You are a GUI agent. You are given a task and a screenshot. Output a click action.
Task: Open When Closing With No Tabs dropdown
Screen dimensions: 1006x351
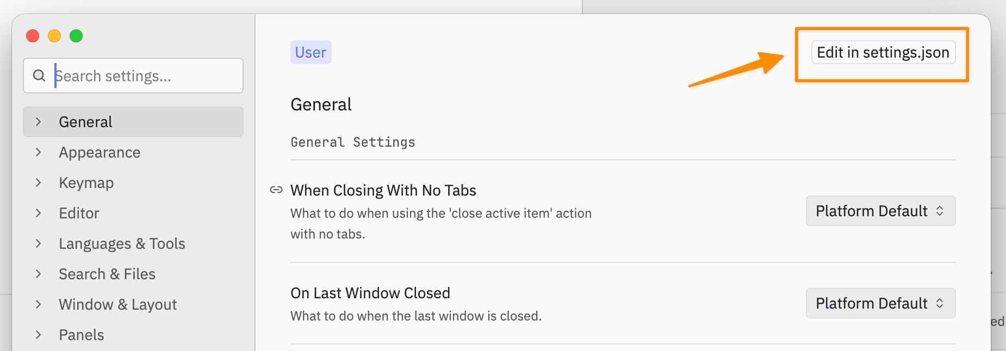880,211
